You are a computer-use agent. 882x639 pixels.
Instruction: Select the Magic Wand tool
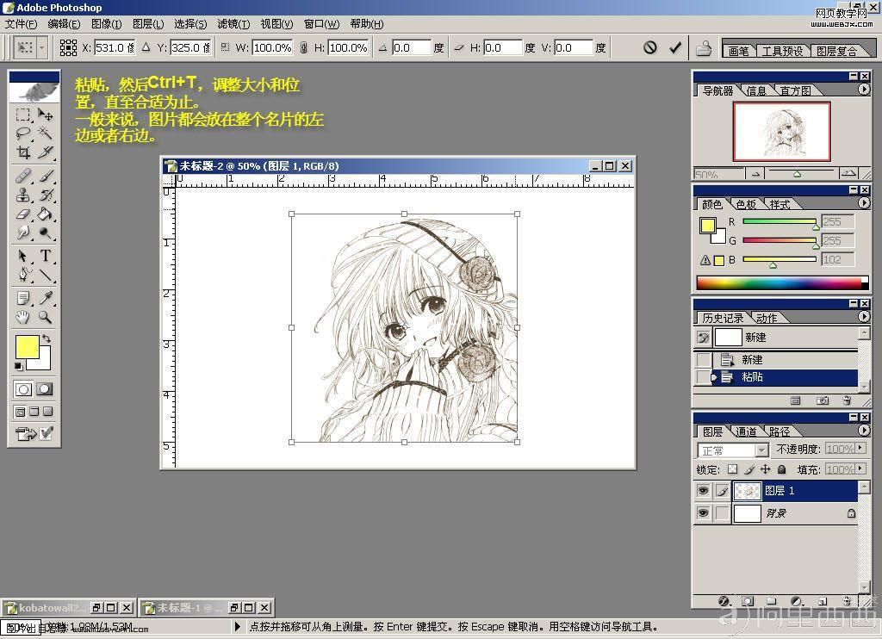point(46,133)
